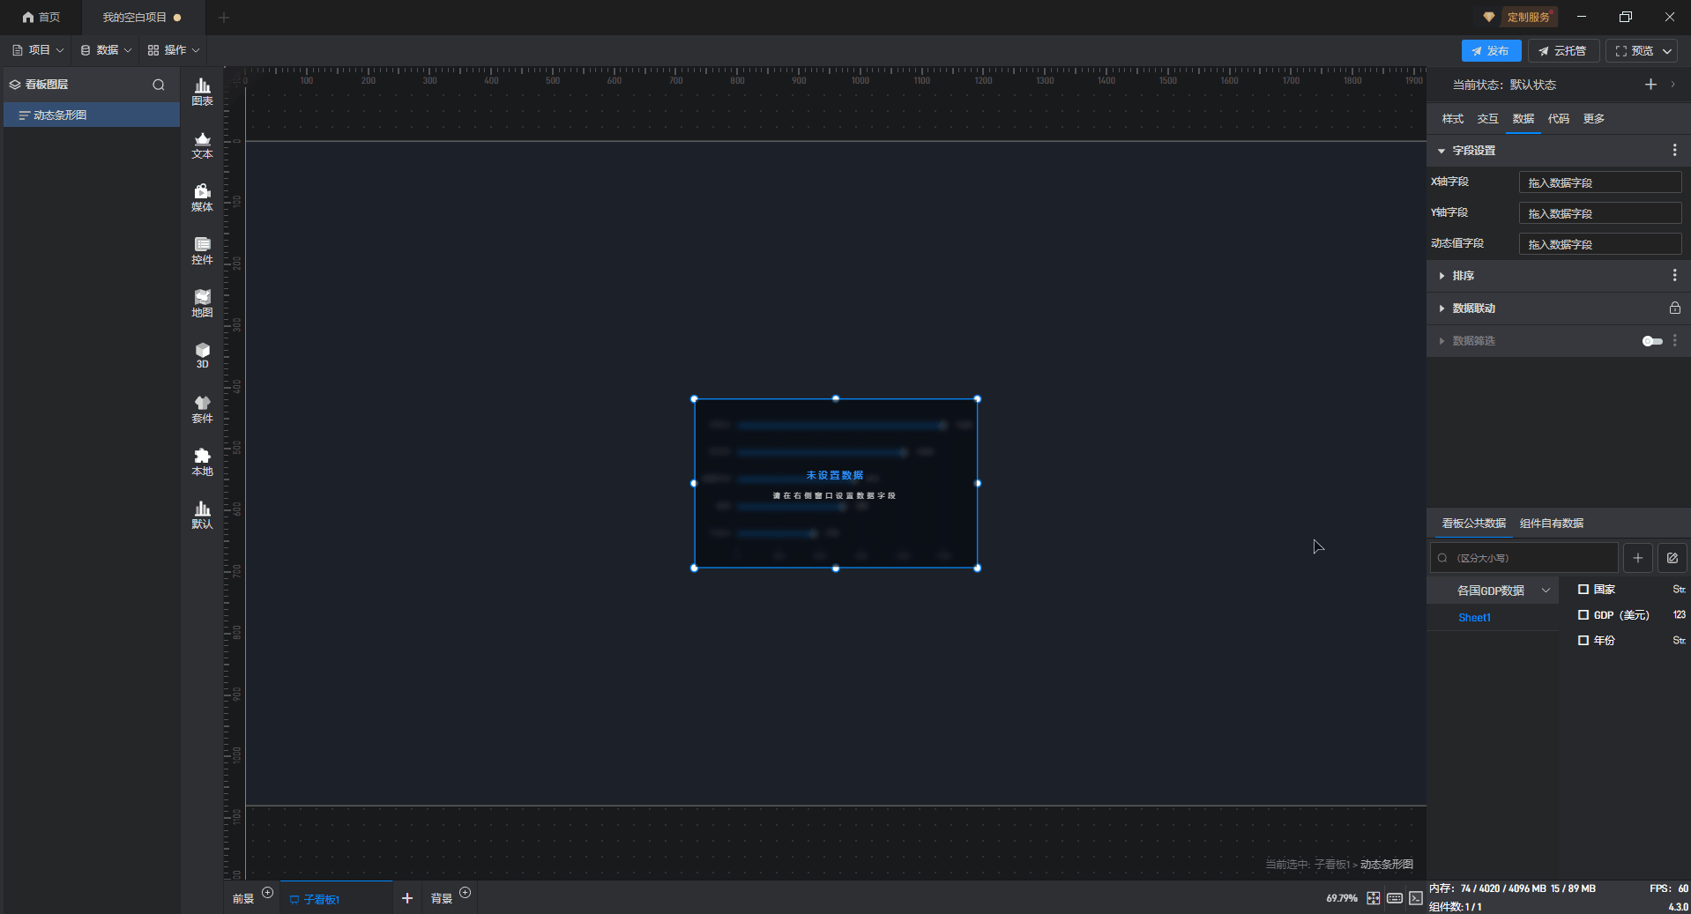Click the search icon in 看板图层 panel
1691x914 pixels.
(159, 85)
